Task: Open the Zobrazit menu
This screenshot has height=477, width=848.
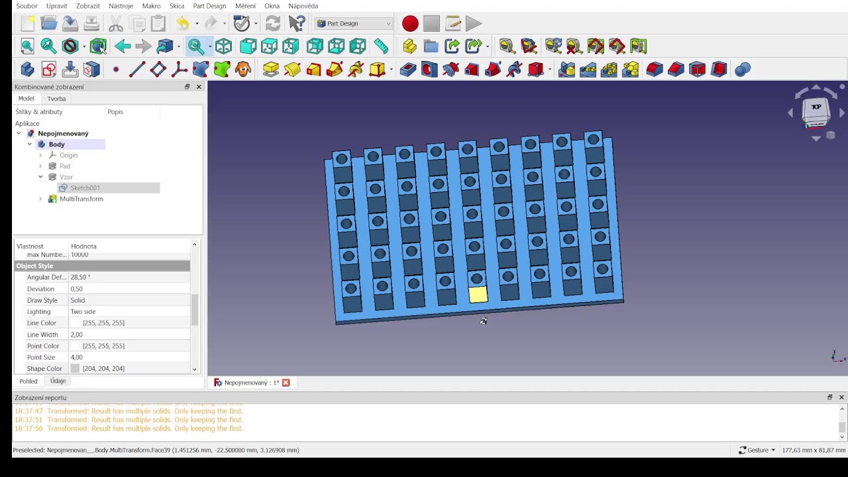Action: 88,6
